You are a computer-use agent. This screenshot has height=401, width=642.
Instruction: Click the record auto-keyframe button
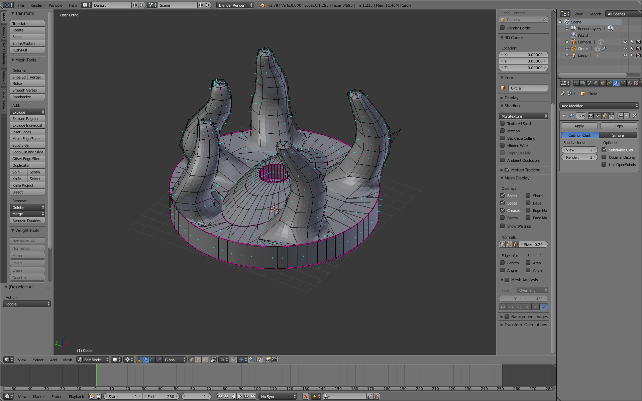pos(305,396)
